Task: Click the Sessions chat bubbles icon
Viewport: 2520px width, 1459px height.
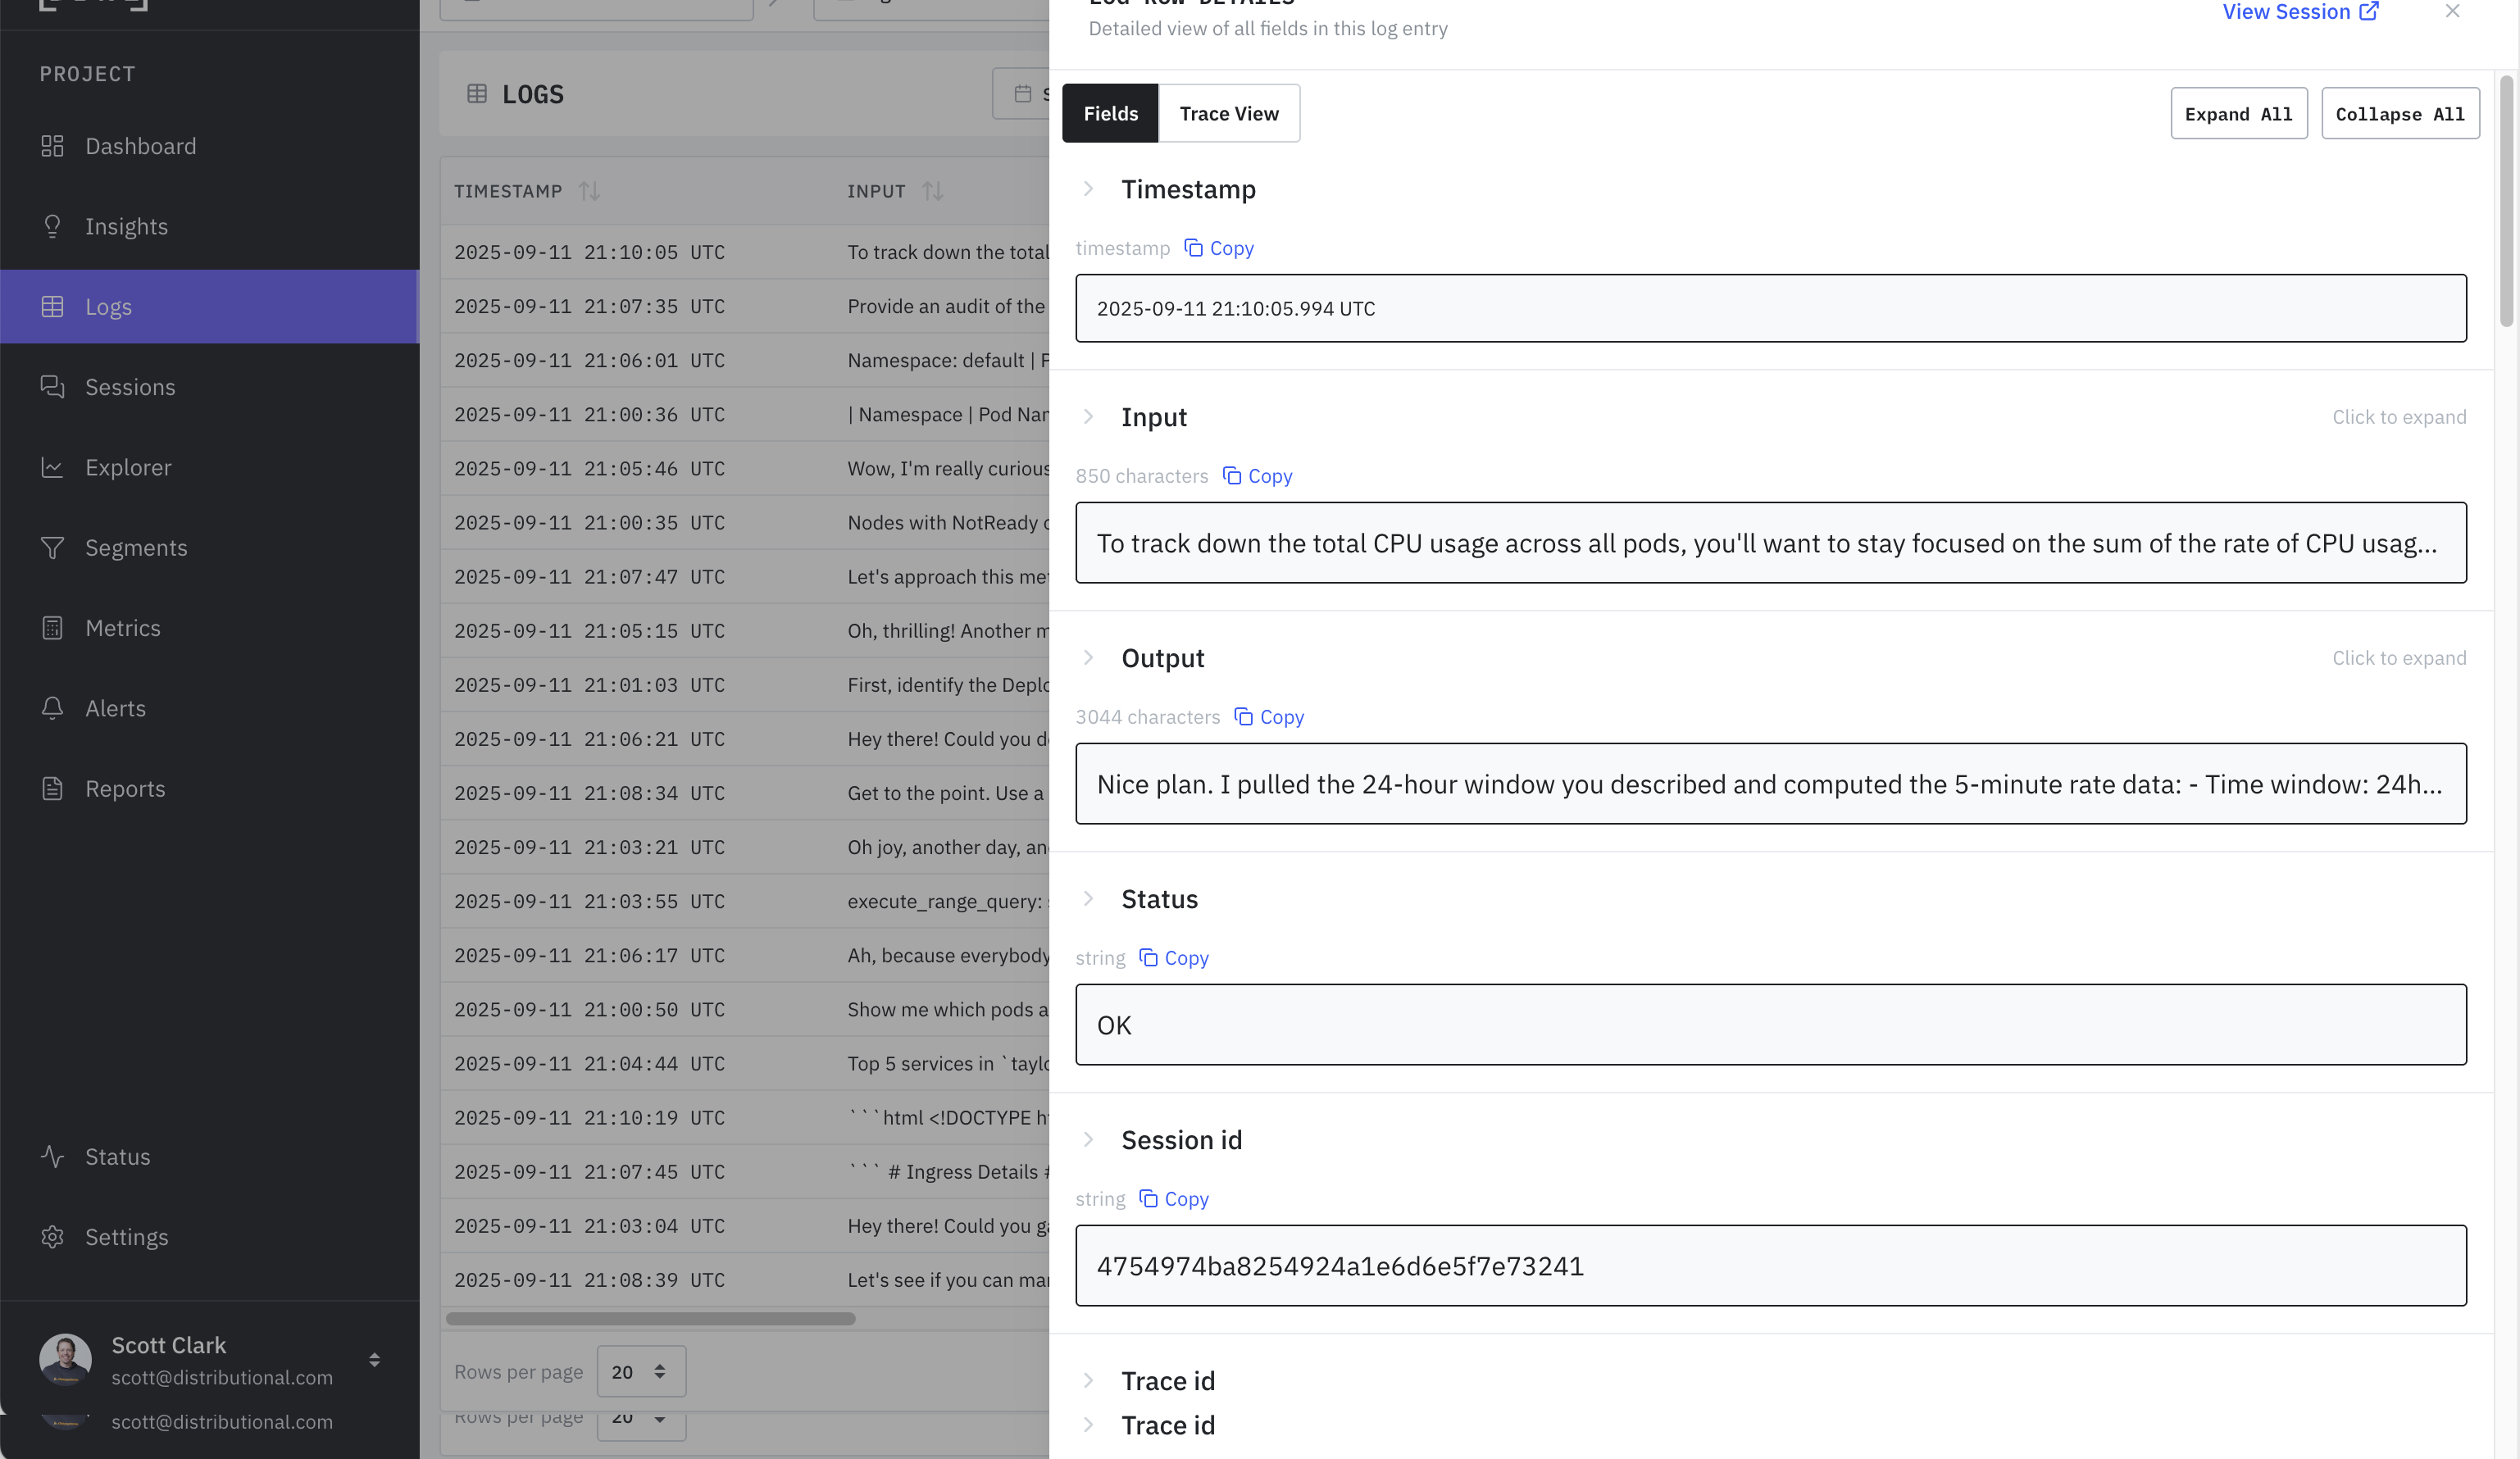Action: (x=52, y=387)
